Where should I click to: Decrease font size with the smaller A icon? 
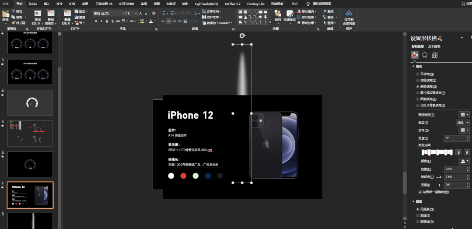pos(146,14)
